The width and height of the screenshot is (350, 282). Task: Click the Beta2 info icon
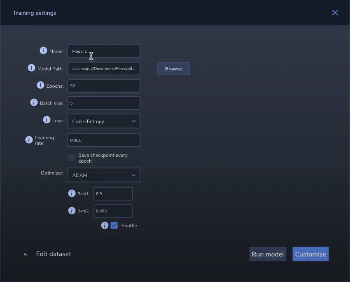pos(72,210)
